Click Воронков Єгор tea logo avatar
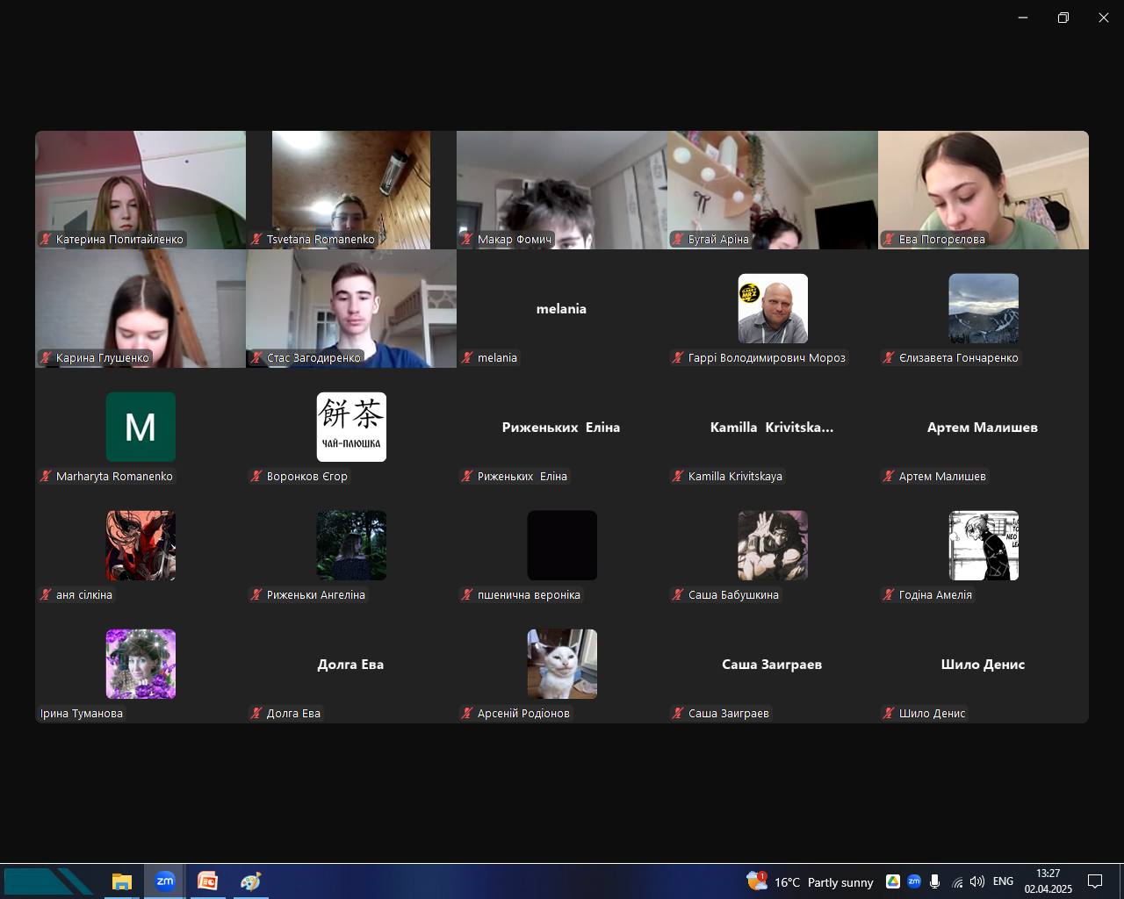 click(x=351, y=427)
